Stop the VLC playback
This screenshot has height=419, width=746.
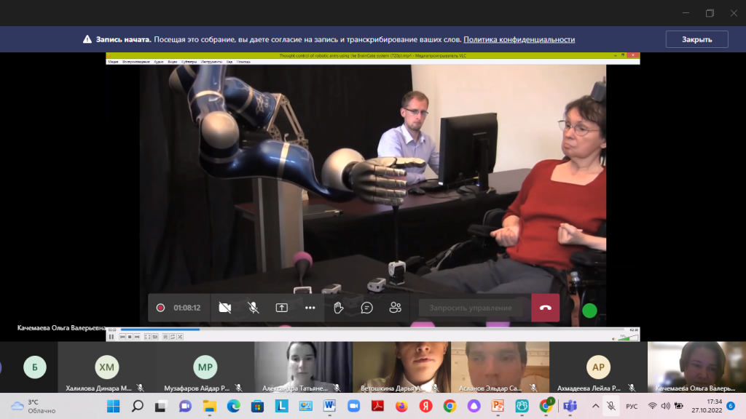(x=130, y=337)
